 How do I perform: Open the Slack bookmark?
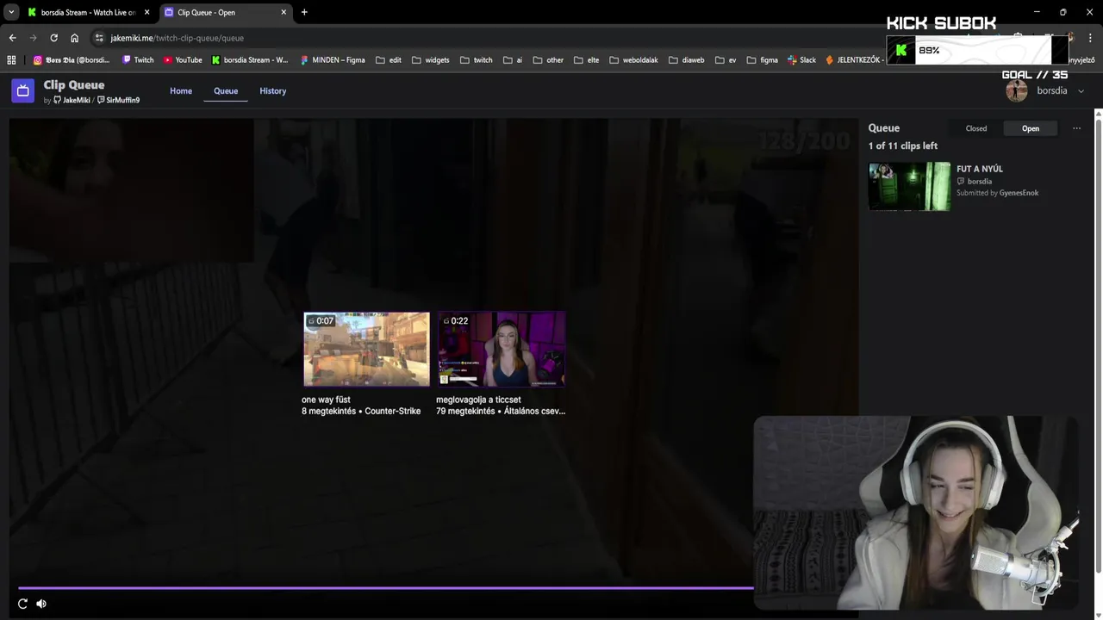point(801,60)
